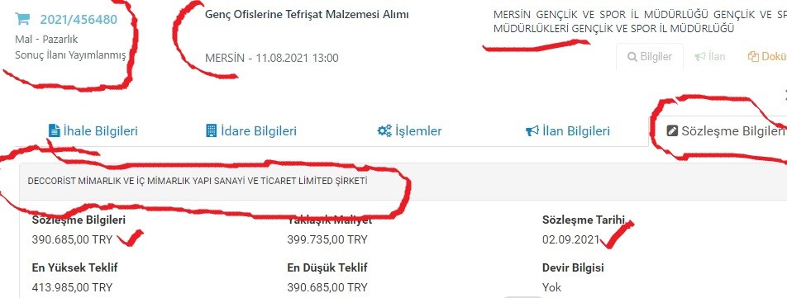This screenshot has width=787, height=298.
Task: Switch to the İdare Bilgileri tab
Action: [251, 131]
